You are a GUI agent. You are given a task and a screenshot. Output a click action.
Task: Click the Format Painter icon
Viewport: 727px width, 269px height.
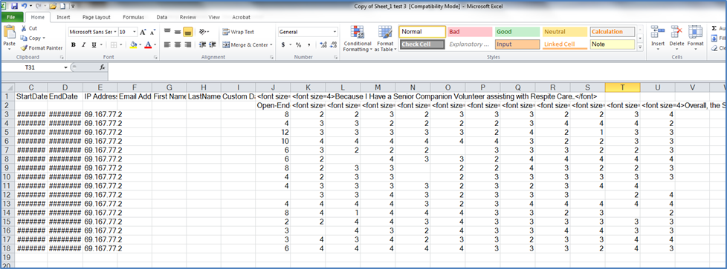24,47
